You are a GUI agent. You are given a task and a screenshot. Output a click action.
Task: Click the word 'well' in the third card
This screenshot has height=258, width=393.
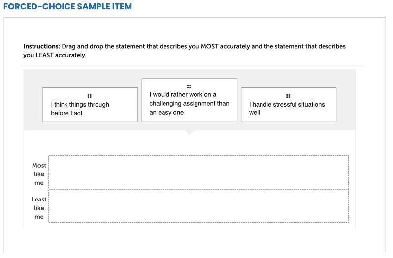pos(255,112)
